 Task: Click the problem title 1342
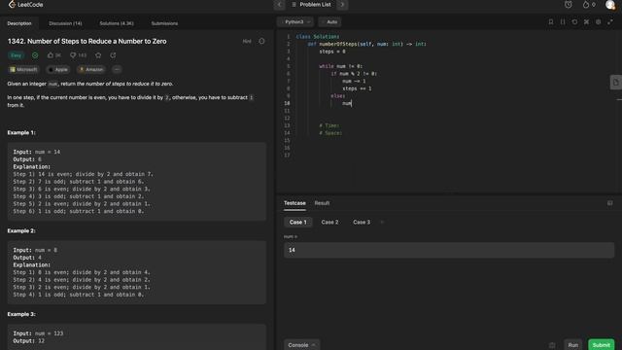(x=86, y=41)
